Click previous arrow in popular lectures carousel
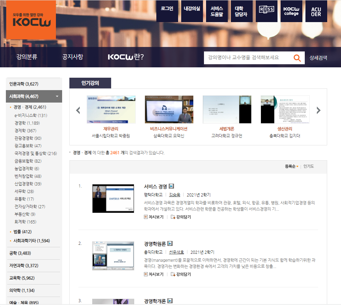 pos(78,110)
